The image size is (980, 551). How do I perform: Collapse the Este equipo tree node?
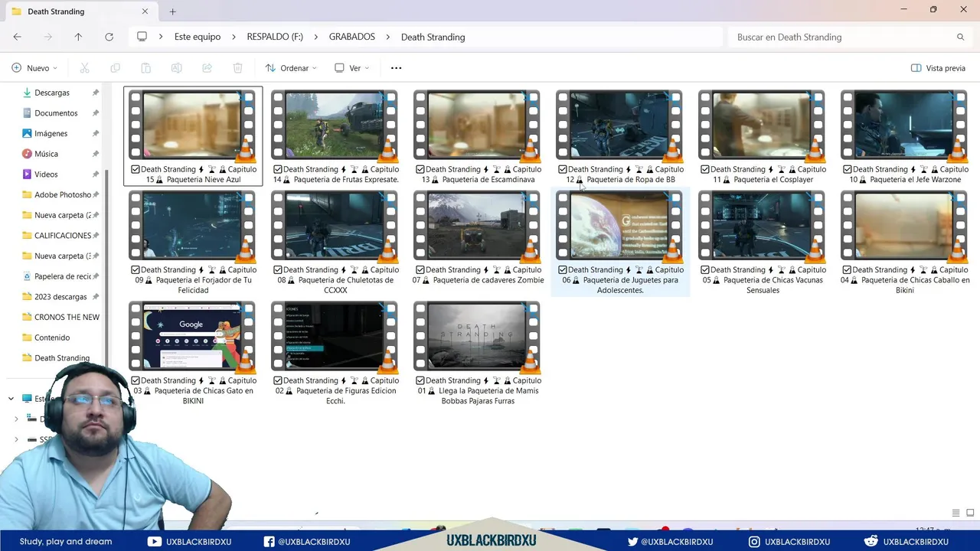pos(11,399)
